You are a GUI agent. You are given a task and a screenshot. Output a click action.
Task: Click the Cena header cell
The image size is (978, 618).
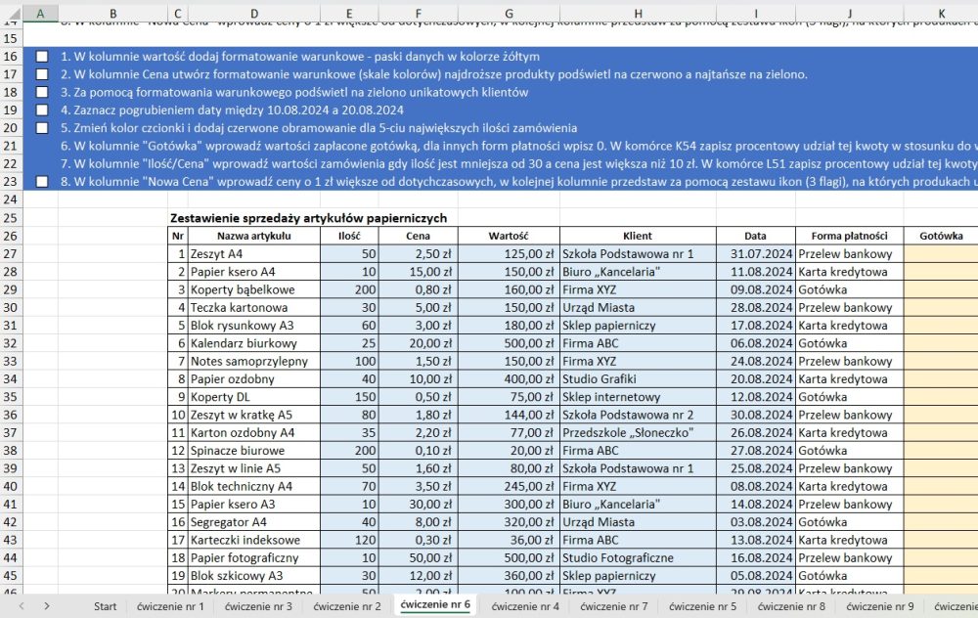click(x=418, y=236)
